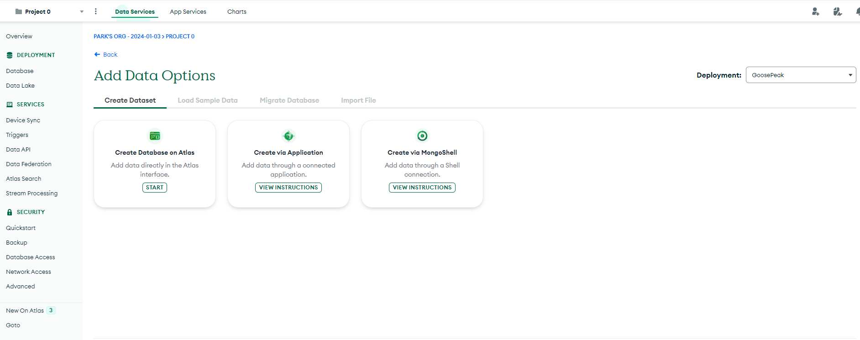
Task: Click the Security section lock icon
Action: pos(10,212)
